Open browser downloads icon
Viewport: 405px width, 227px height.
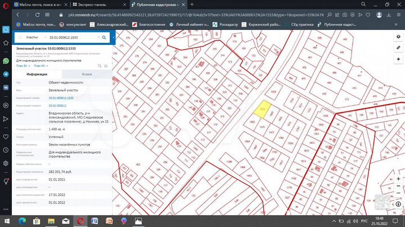[x=389, y=14]
